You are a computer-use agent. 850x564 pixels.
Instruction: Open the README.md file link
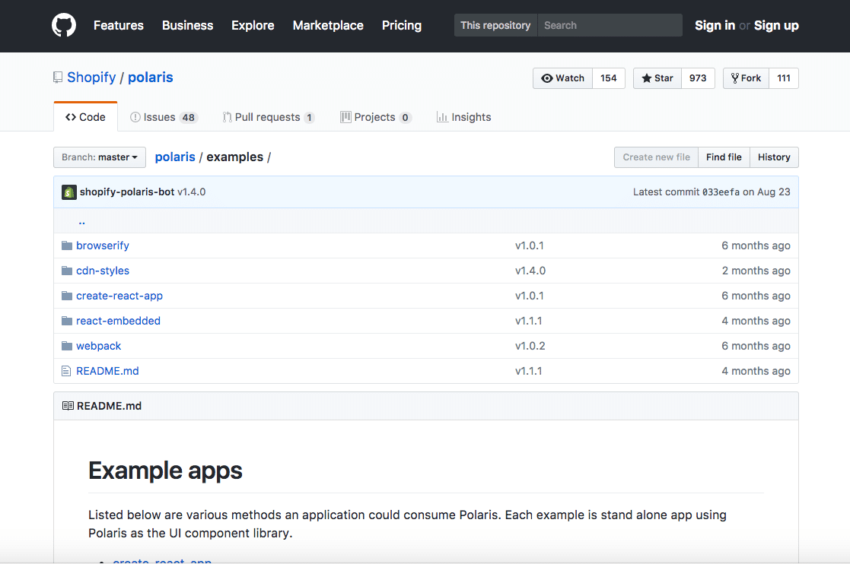[x=107, y=371]
